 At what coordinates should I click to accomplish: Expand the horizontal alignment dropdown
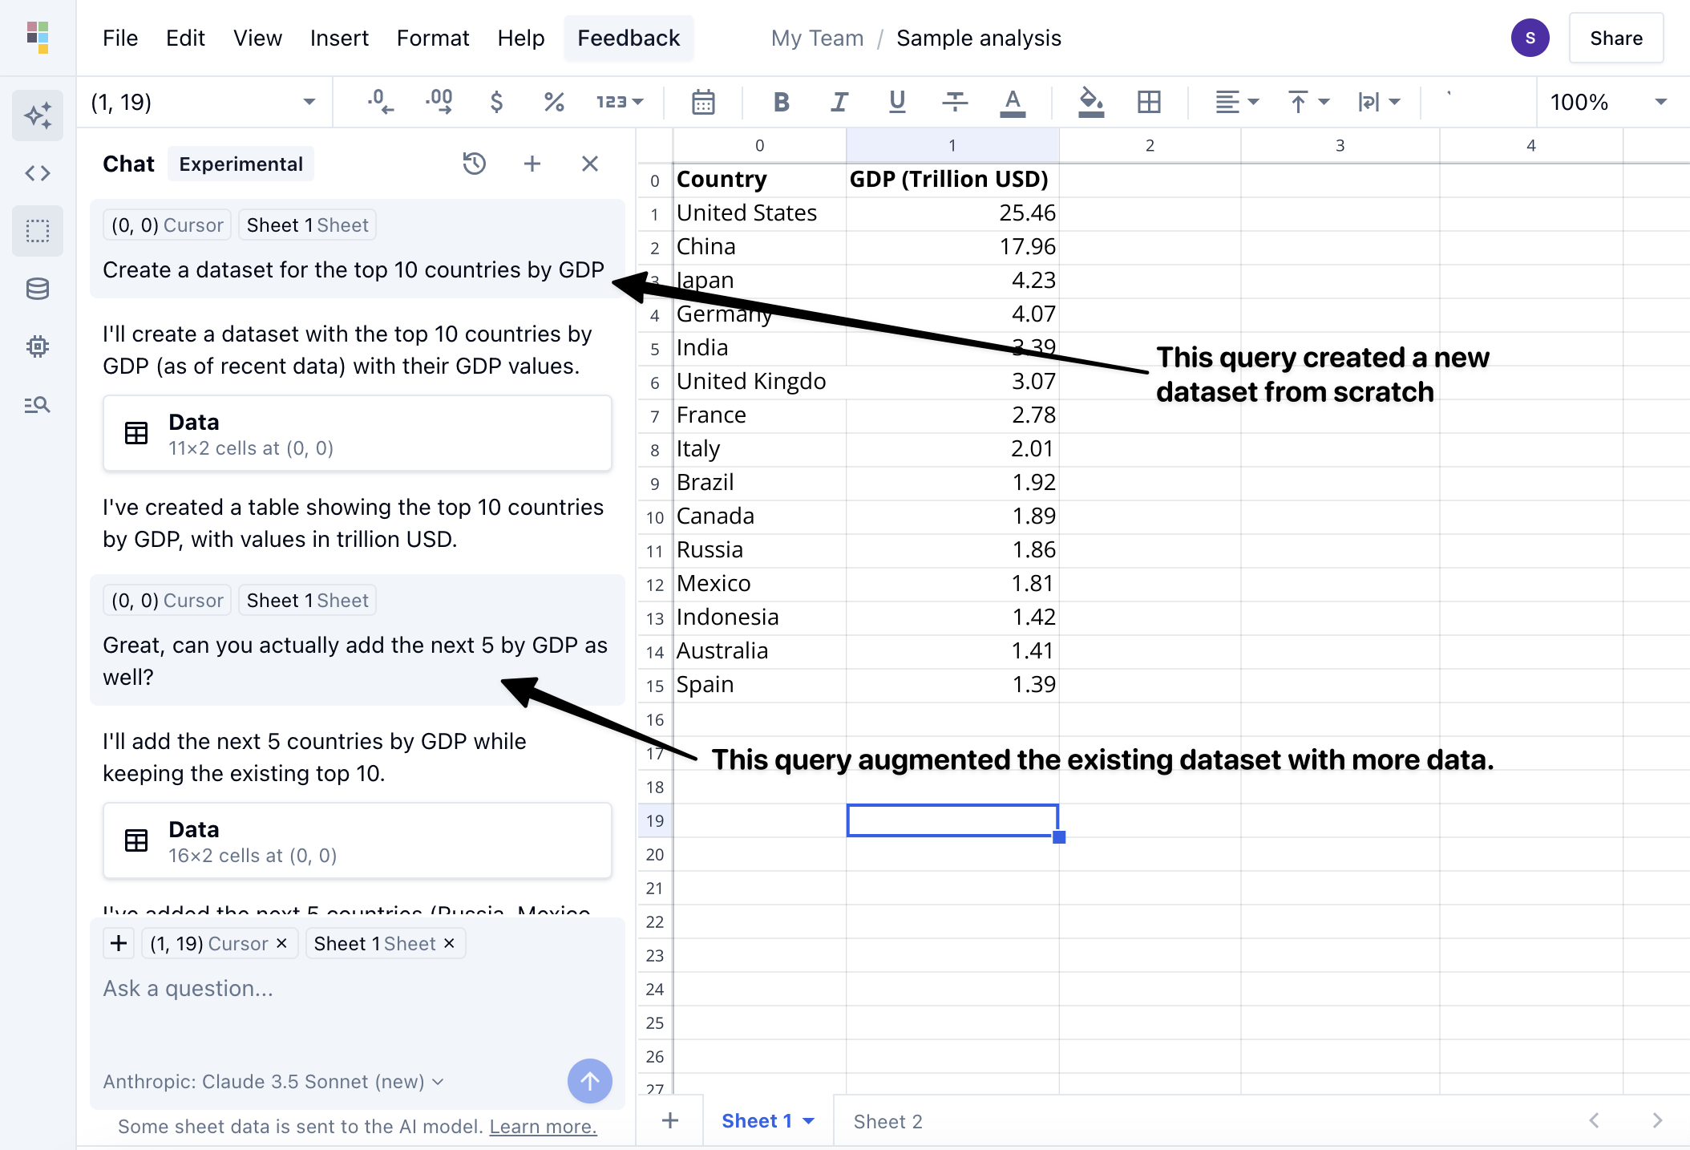[1237, 102]
